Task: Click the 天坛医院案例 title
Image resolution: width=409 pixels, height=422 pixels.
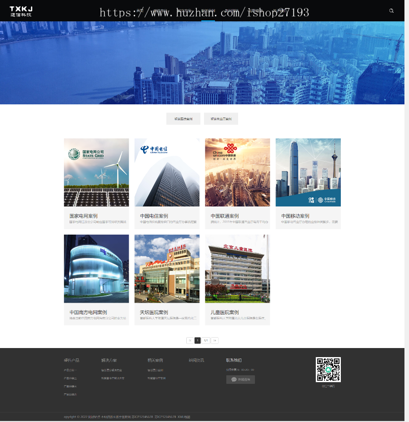Action: pos(154,312)
